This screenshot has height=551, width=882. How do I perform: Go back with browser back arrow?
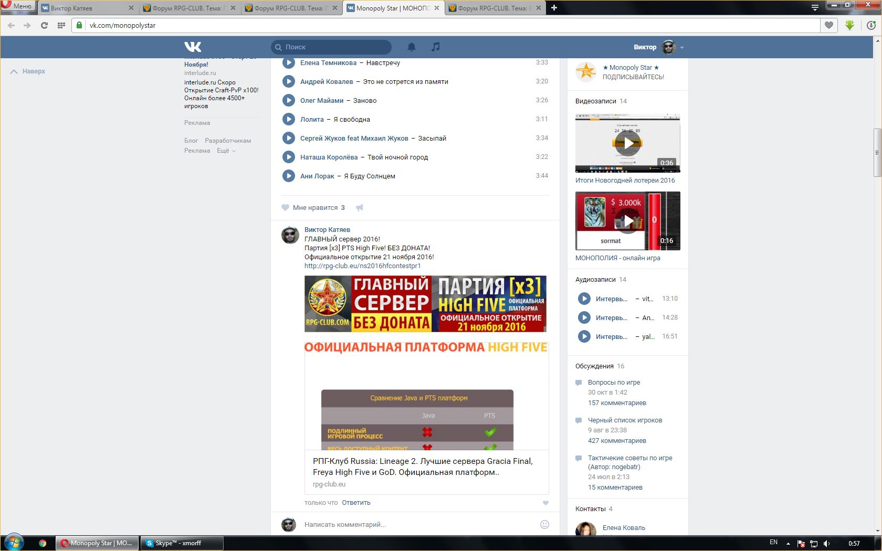[11, 25]
